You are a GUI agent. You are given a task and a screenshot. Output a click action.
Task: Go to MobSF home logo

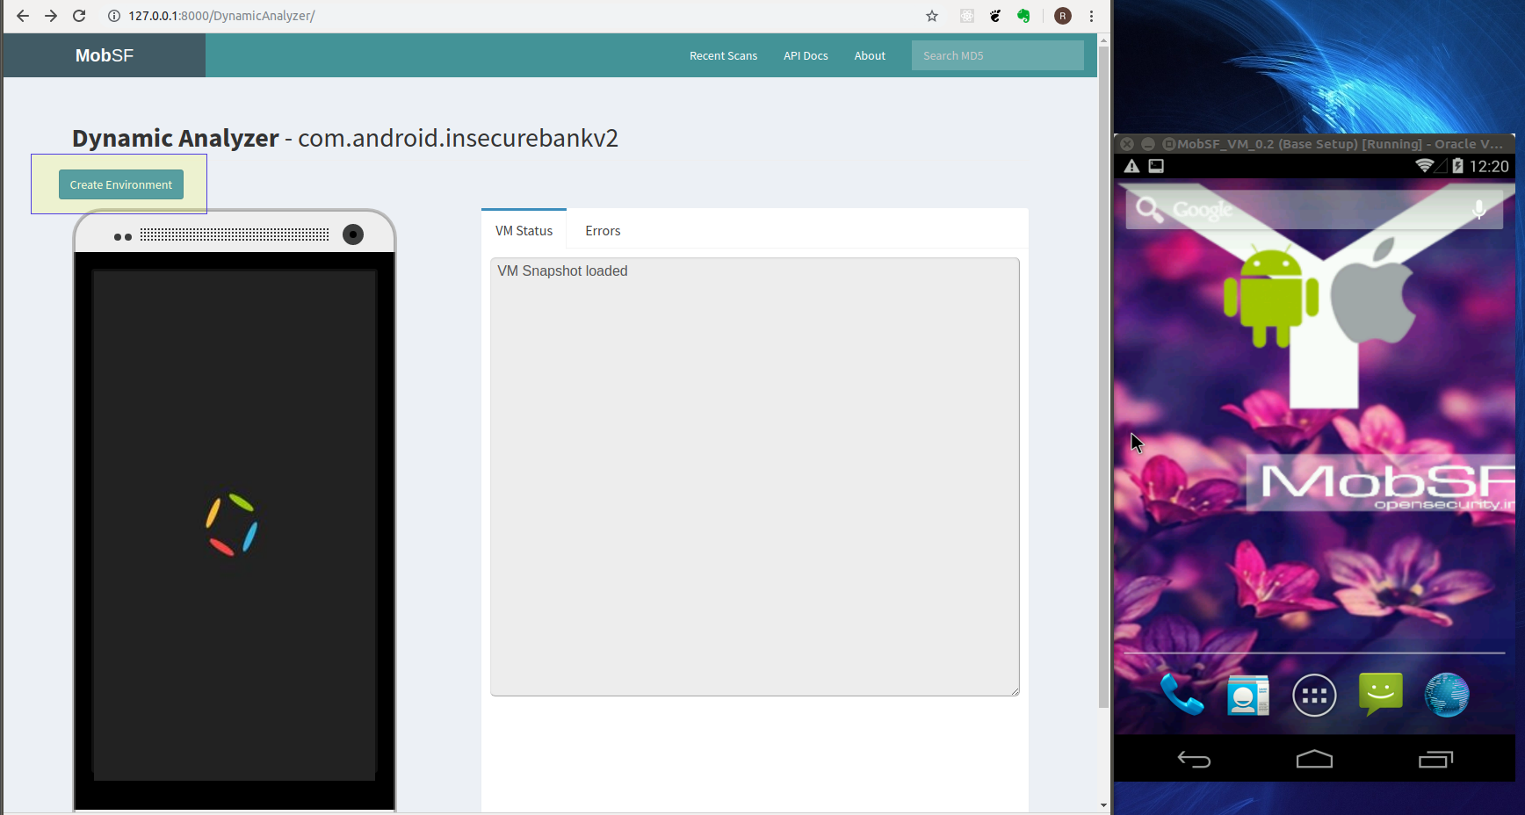(x=105, y=55)
